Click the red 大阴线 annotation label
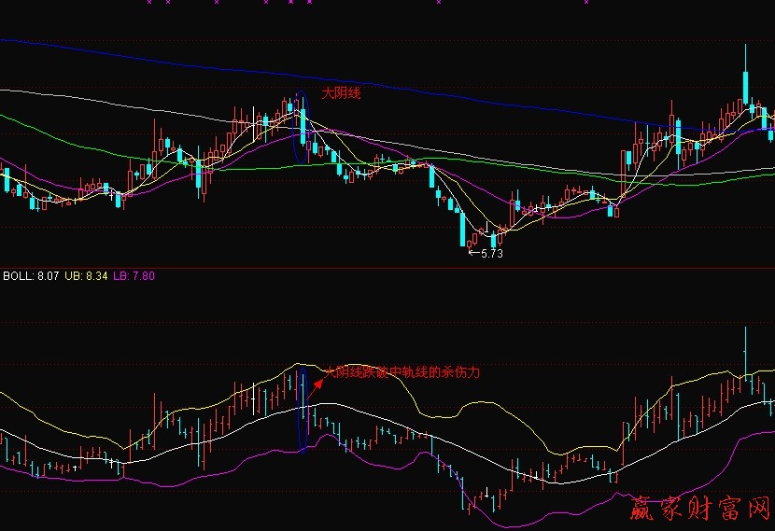 (341, 93)
